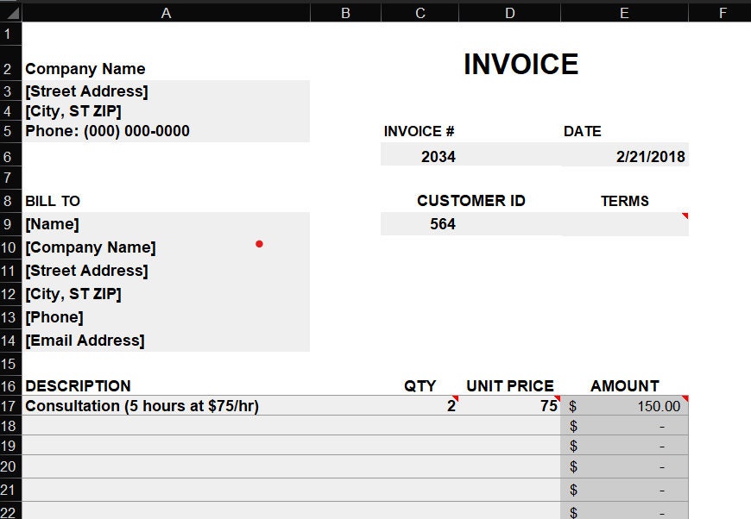Click the '[Phone]' cell
This screenshot has height=519, width=751.
click(166, 317)
